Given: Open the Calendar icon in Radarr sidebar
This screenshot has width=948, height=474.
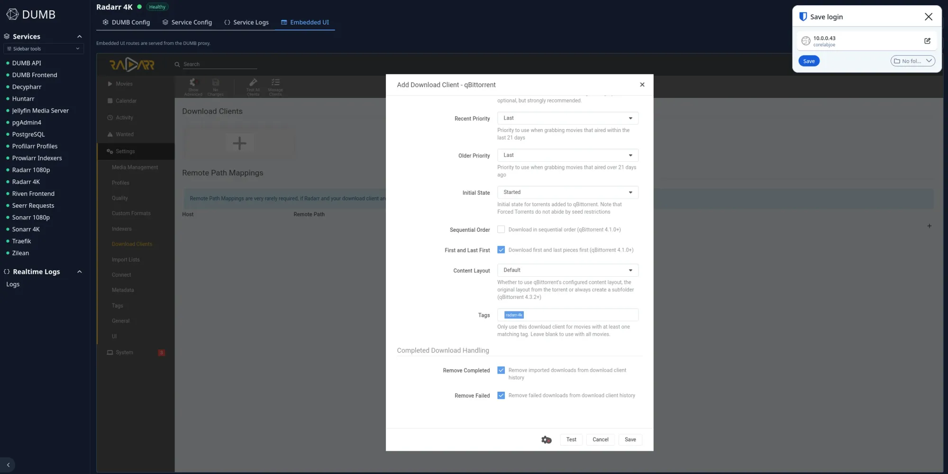Looking at the screenshot, I should click(110, 101).
